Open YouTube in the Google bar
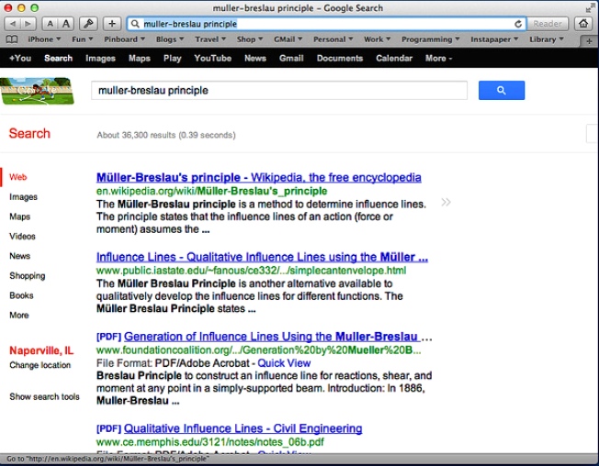The width and height of the screenshot is (599, 466). click(213, 58)
